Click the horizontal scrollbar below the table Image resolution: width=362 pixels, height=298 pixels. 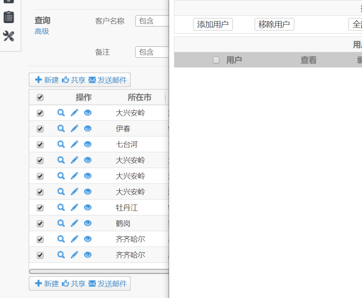99,271
